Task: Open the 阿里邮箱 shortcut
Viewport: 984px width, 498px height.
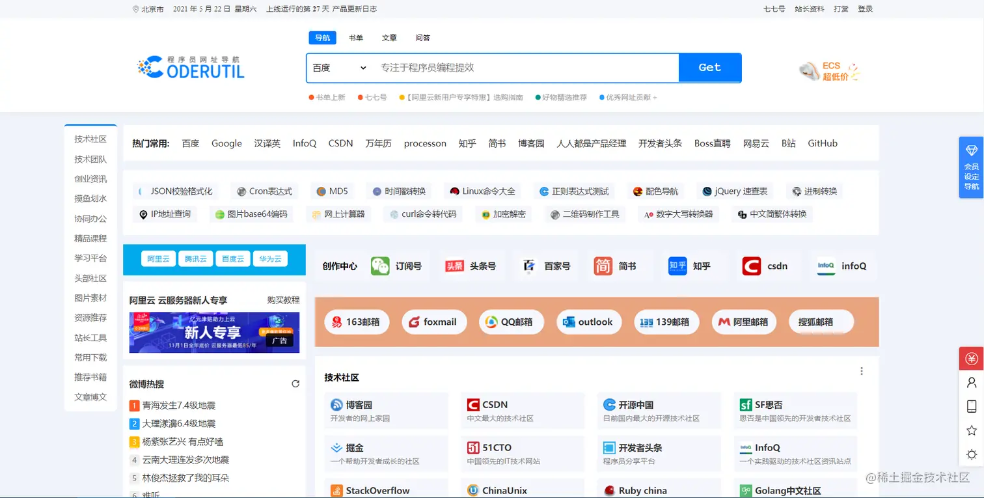Action: [x=744, y=322]
